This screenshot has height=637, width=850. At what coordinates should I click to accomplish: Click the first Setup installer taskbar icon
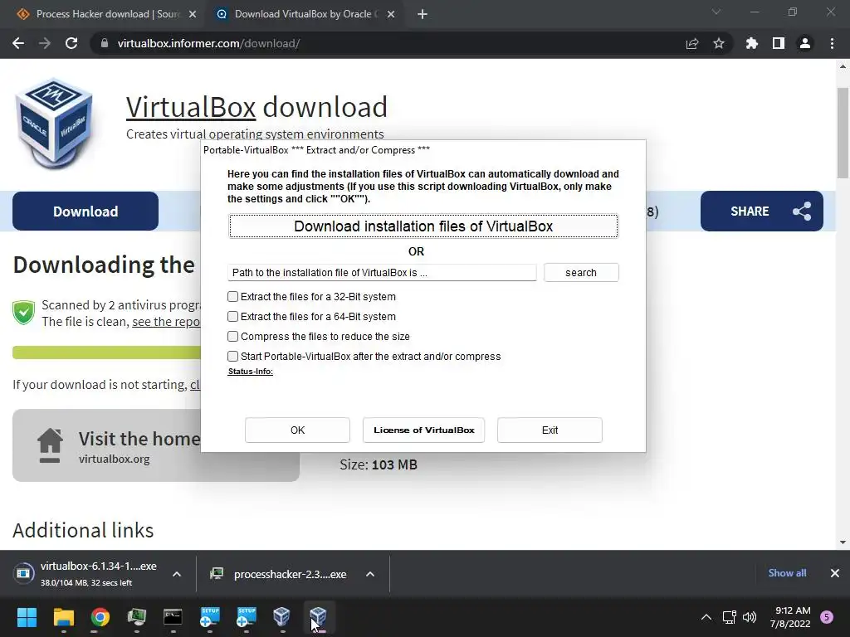click(x=209, y=617)
